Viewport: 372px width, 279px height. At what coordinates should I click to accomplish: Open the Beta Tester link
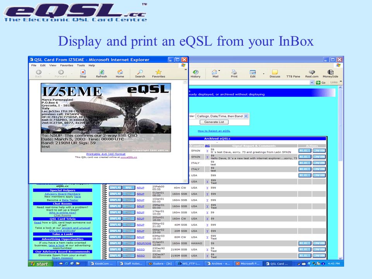tap(70, 200)
